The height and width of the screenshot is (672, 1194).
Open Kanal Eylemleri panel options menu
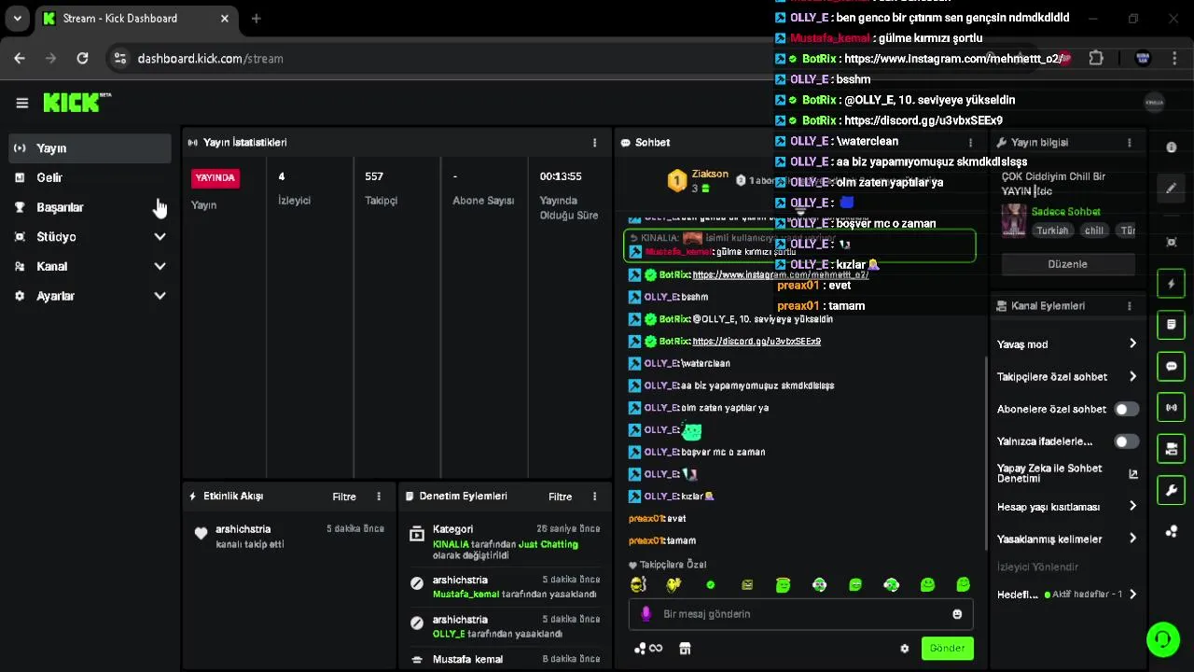[1129, 306]
